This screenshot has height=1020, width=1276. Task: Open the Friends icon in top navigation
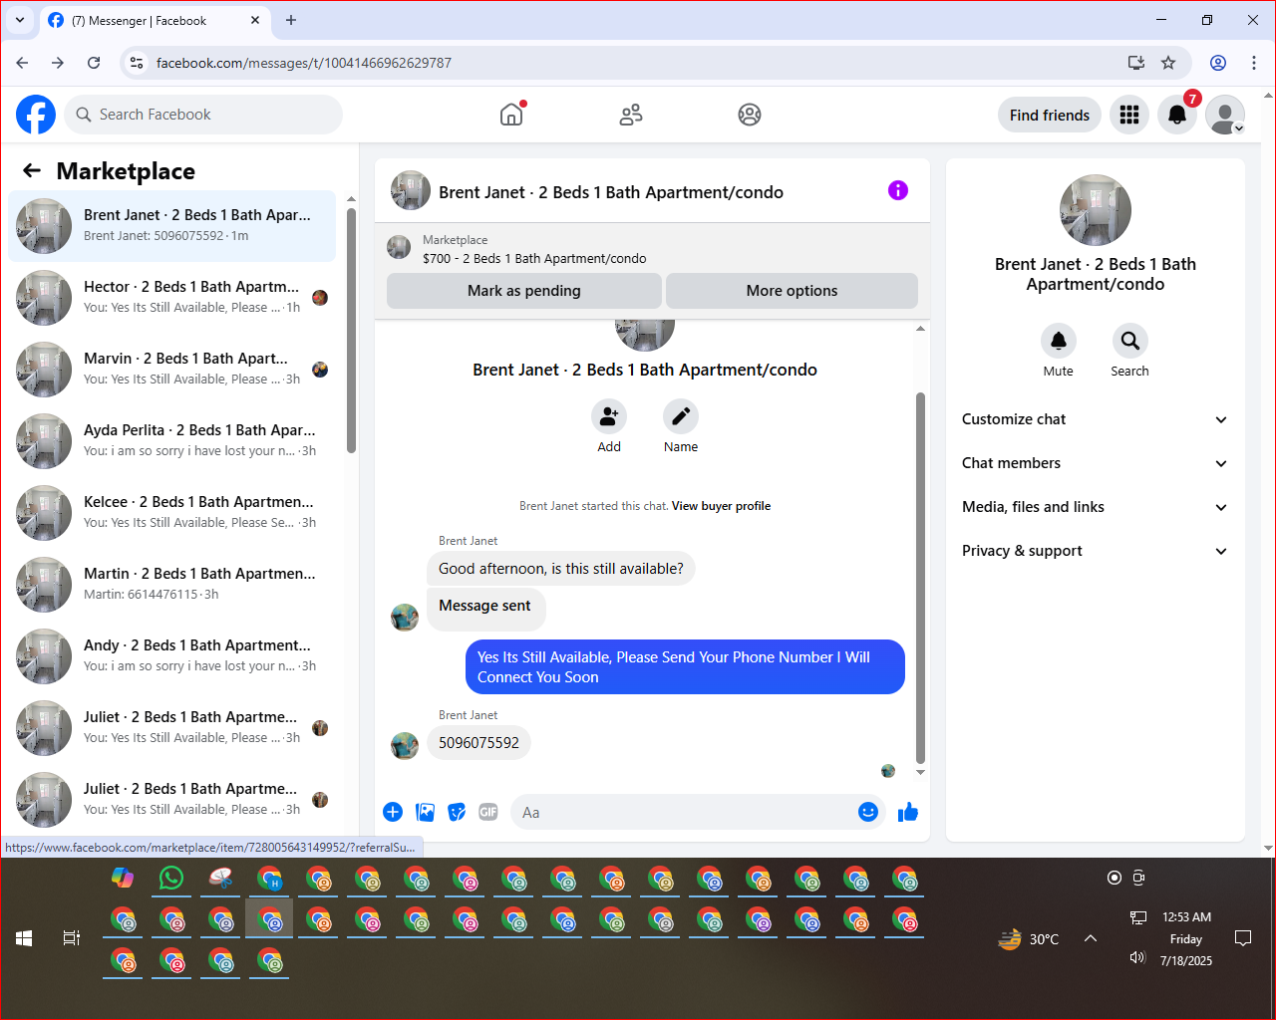(631, 115)
